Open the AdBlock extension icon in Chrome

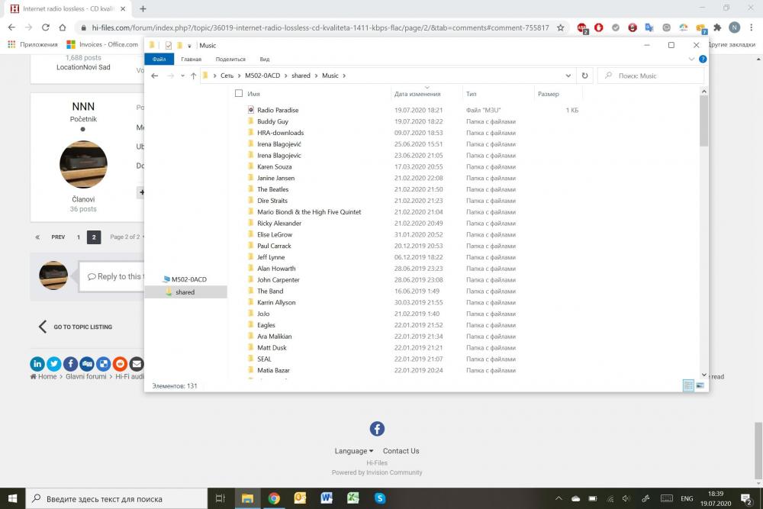[582, 28]
